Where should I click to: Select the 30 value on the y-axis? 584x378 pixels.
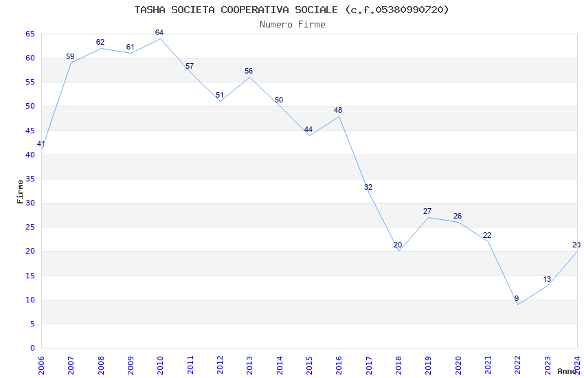point(30,203)
